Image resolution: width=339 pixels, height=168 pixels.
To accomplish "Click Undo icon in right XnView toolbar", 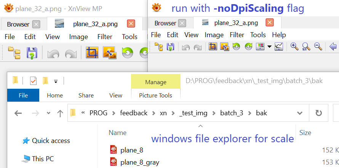I will pos(186,47).
